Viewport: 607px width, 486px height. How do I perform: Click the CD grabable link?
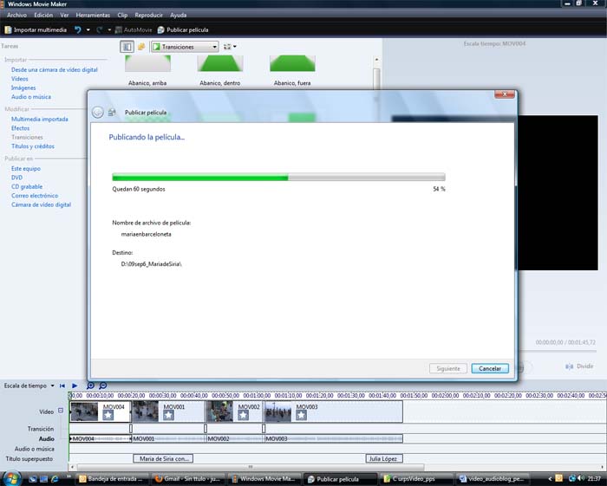pos(27,186)
